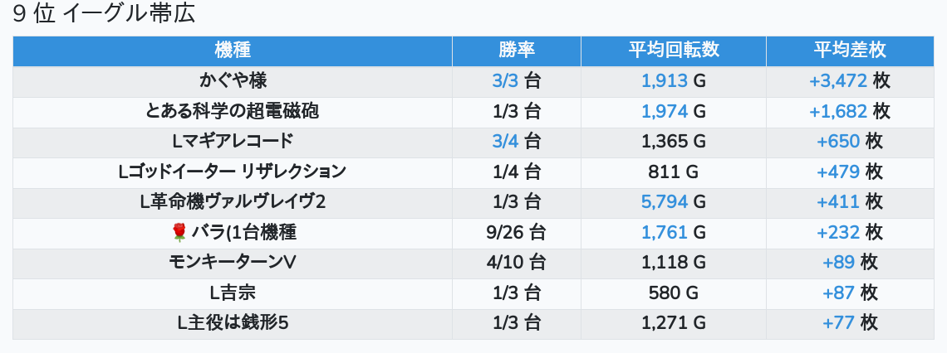Click the 勝率 column header
Image resolution: width=947 pixels, height=353 pixels.
coord(517,51)
